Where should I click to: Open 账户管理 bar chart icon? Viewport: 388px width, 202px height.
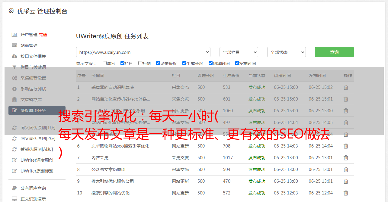coord(14,35)
